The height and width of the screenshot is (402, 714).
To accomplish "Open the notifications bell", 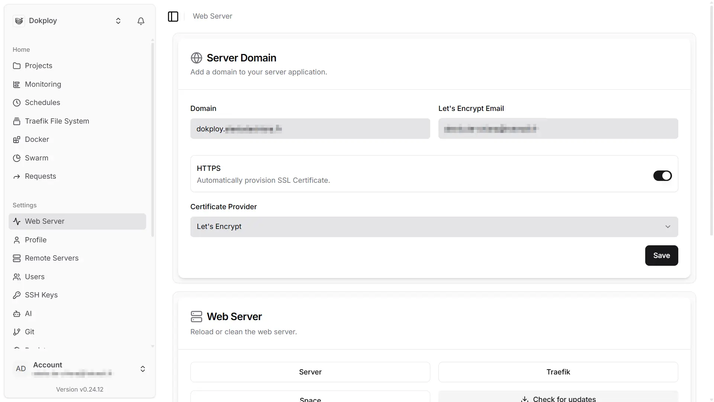I will (141, 21).
